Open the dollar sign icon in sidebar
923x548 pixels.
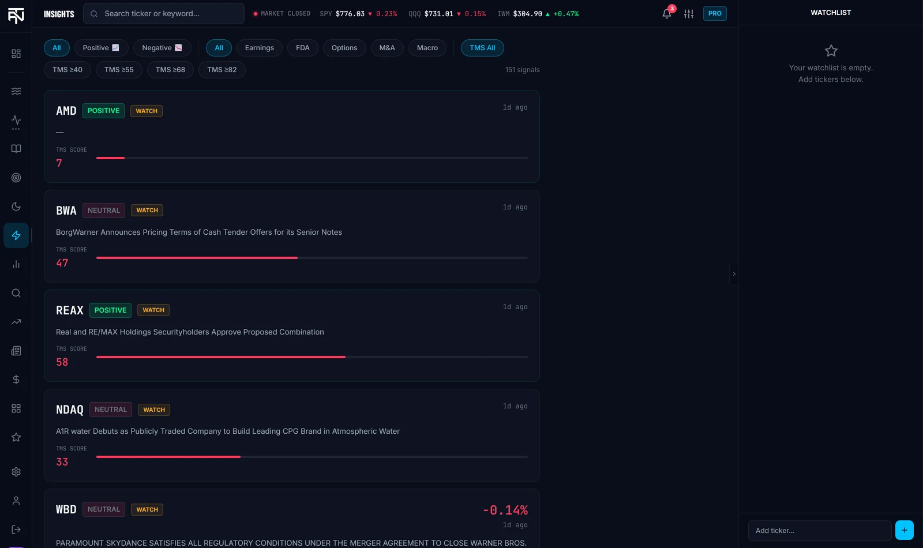click(x=16, y=380)
